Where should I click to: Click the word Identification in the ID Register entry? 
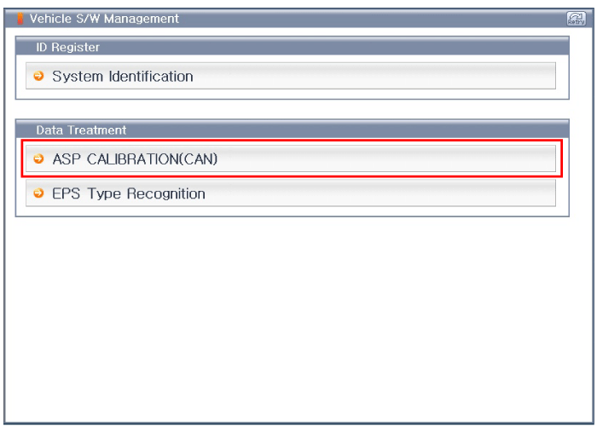(x=151, y=76)
